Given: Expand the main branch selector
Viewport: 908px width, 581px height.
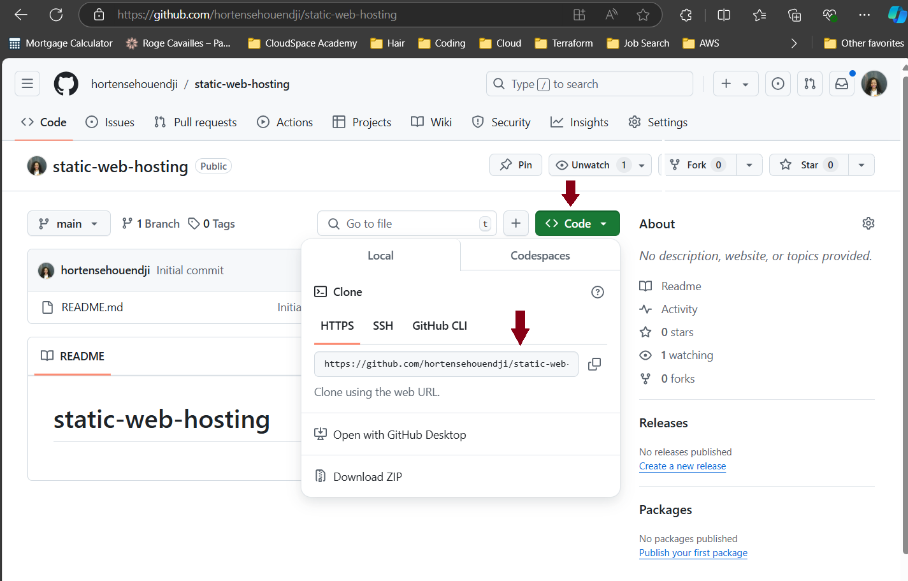Looking at the screenshot, I should [69, 223].
